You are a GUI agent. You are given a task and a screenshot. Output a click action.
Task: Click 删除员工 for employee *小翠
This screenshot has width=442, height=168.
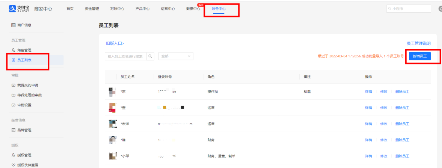coord(402,156)
